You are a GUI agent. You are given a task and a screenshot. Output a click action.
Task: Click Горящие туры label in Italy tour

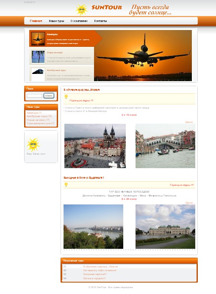pyautogui.click(x=81, y=101)
